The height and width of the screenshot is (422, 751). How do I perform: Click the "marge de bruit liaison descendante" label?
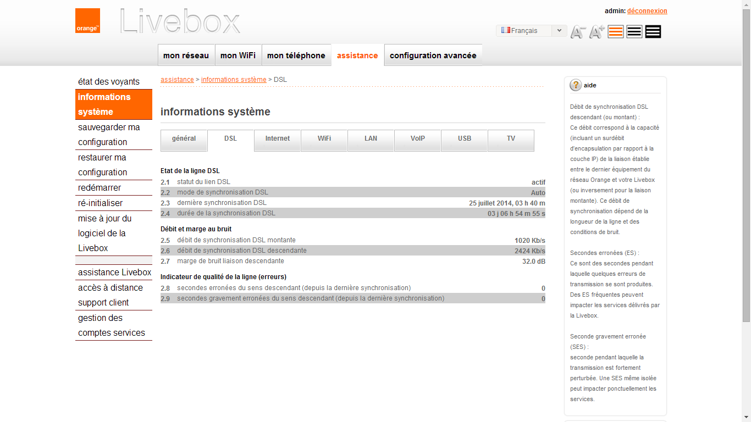[230, 261]
